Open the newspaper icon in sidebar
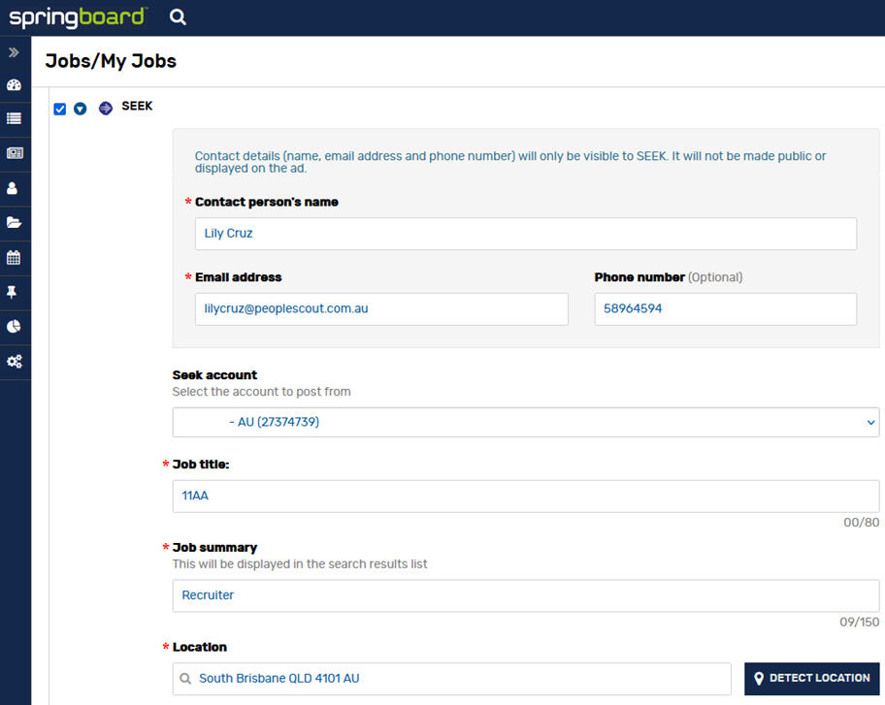The image size is (885, 705). tap(15, 153)
